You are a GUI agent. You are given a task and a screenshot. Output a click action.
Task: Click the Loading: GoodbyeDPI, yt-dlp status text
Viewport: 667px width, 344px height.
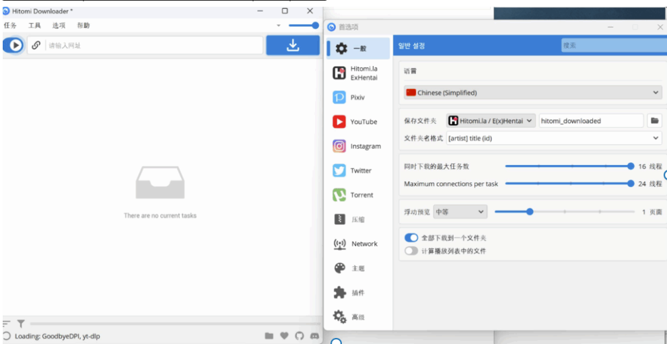coord(57,336)
